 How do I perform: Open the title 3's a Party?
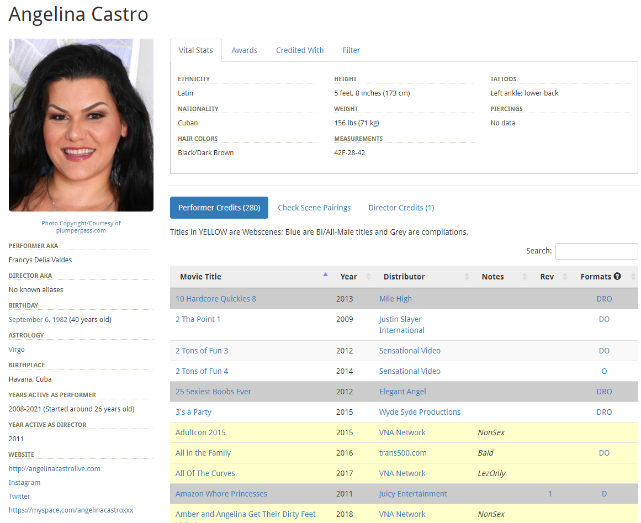point(193,412)
